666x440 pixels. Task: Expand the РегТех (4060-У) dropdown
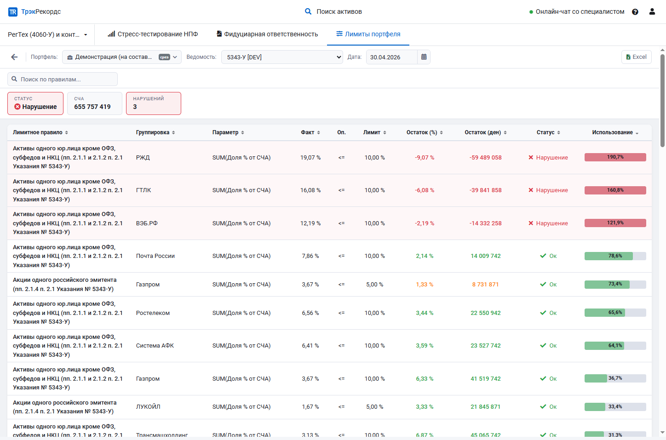click(x=48, y=34)
